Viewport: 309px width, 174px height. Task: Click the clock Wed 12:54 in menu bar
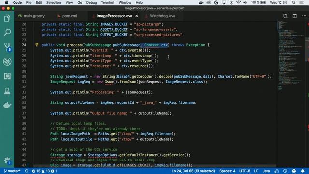(278, 2)
